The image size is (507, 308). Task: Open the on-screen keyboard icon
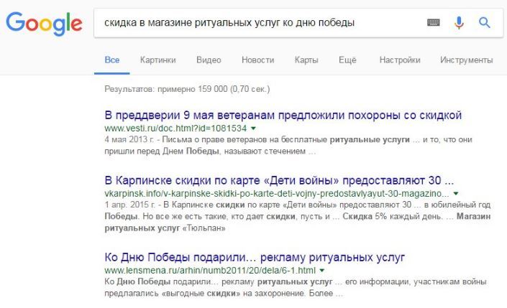(433, 22)
